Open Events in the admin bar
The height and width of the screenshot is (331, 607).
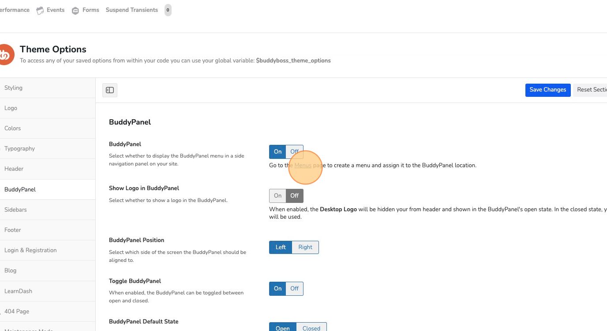pos(56,10)
